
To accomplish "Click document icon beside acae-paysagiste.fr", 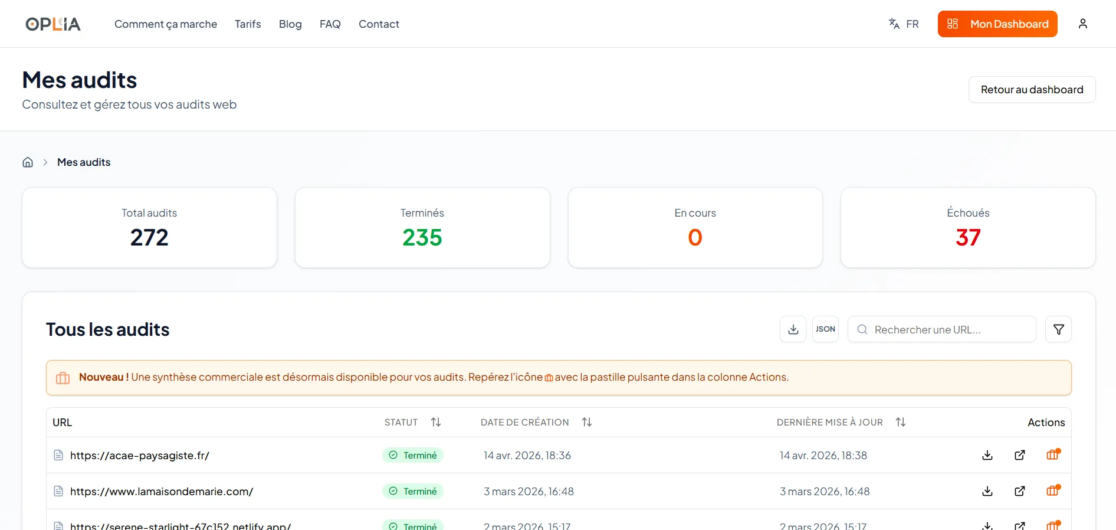I will (x=58, y=455).
